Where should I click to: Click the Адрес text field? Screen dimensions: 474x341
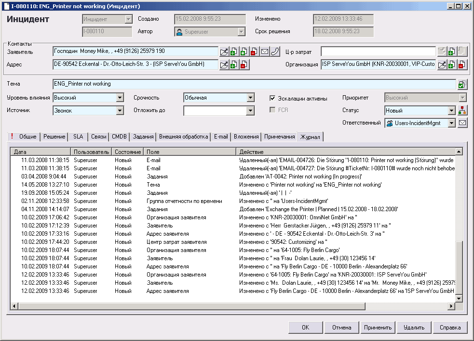pyautogui.click(x=135, y=64)
